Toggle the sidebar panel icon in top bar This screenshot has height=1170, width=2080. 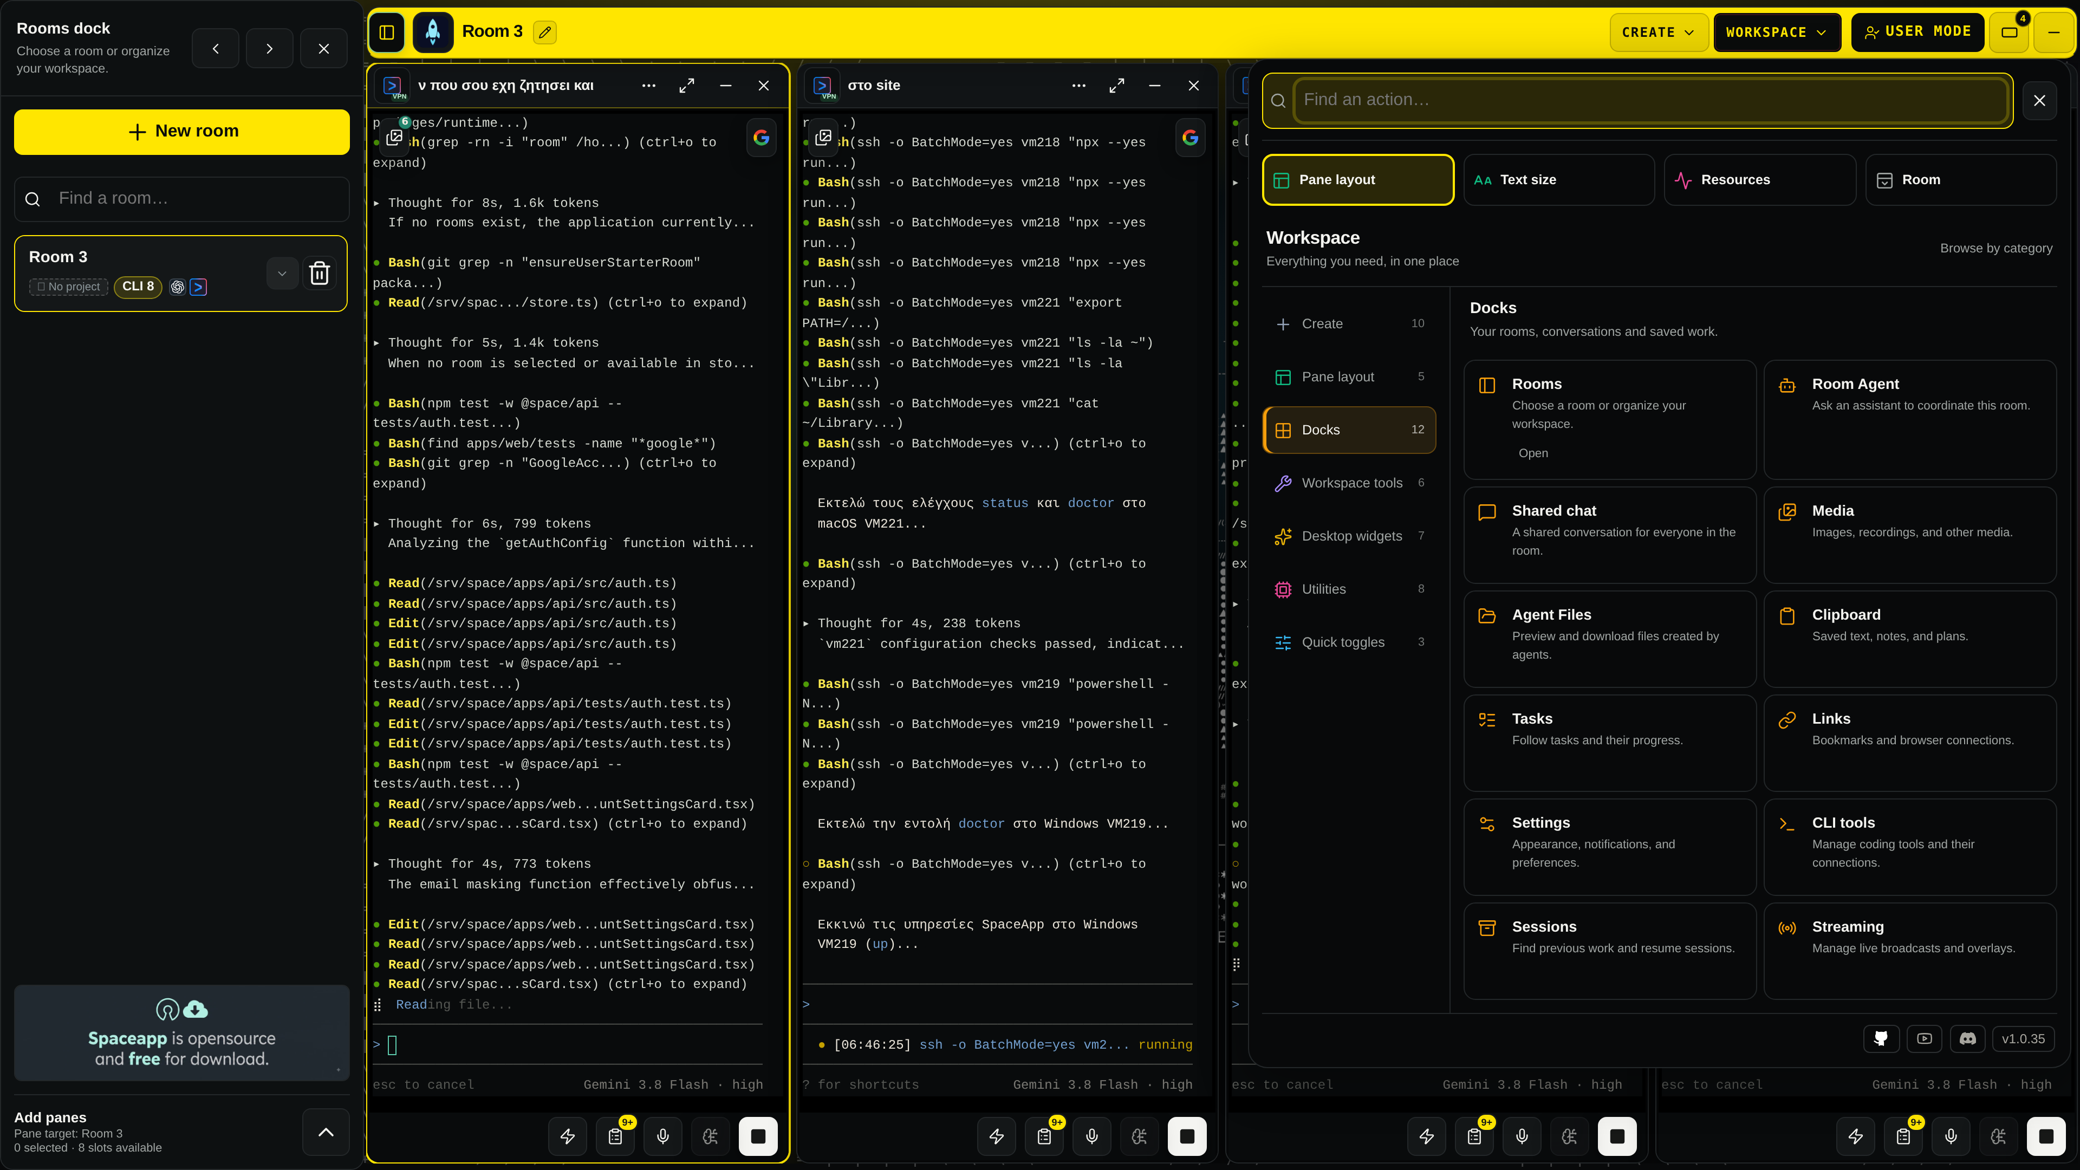point(387,32)
